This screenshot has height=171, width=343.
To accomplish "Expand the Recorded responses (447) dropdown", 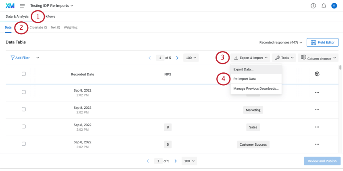I will pyautogui.click(x=281, y=43).
